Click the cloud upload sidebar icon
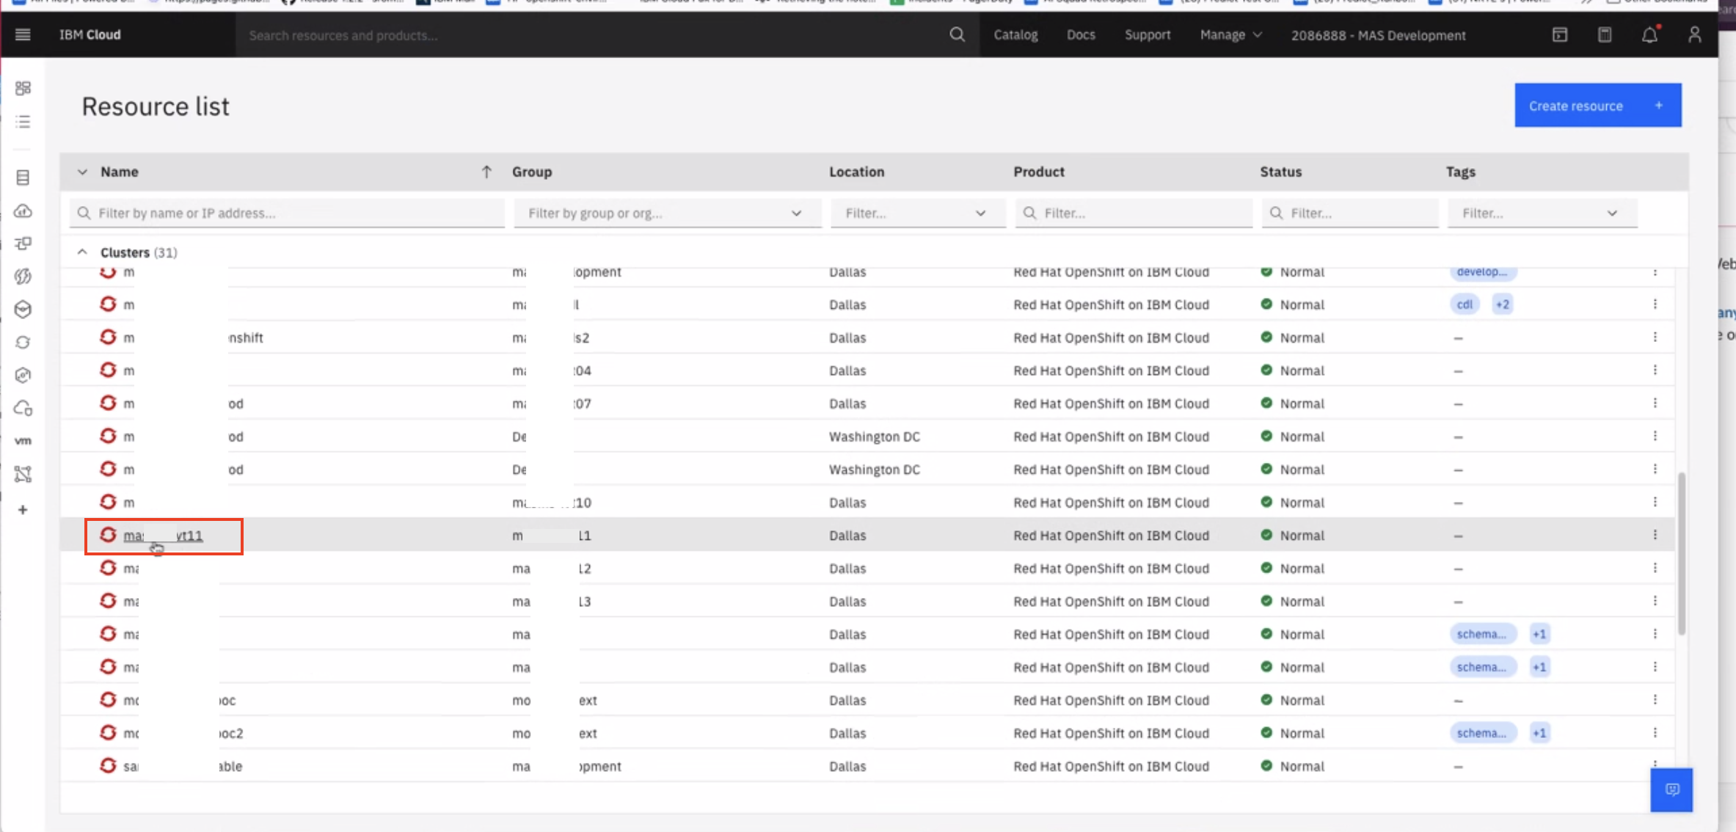Screen dimensions: 1736x832 [23, 211]
